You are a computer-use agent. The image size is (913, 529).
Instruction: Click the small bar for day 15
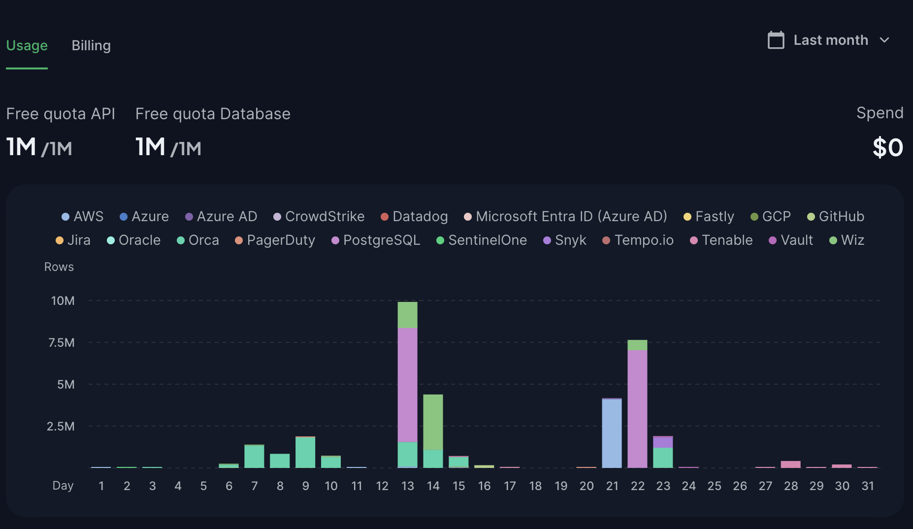458,462
